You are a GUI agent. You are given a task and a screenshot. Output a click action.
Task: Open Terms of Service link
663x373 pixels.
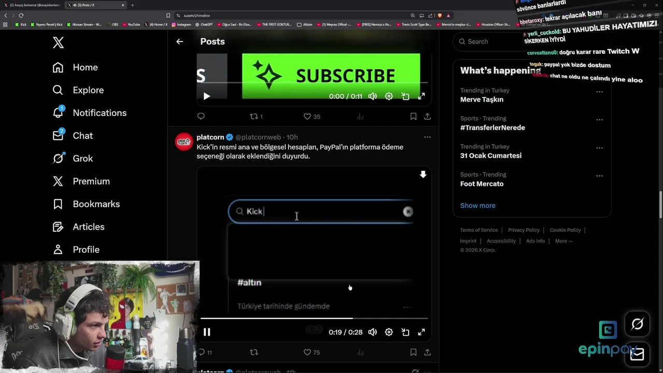click(x=479, y=230)
